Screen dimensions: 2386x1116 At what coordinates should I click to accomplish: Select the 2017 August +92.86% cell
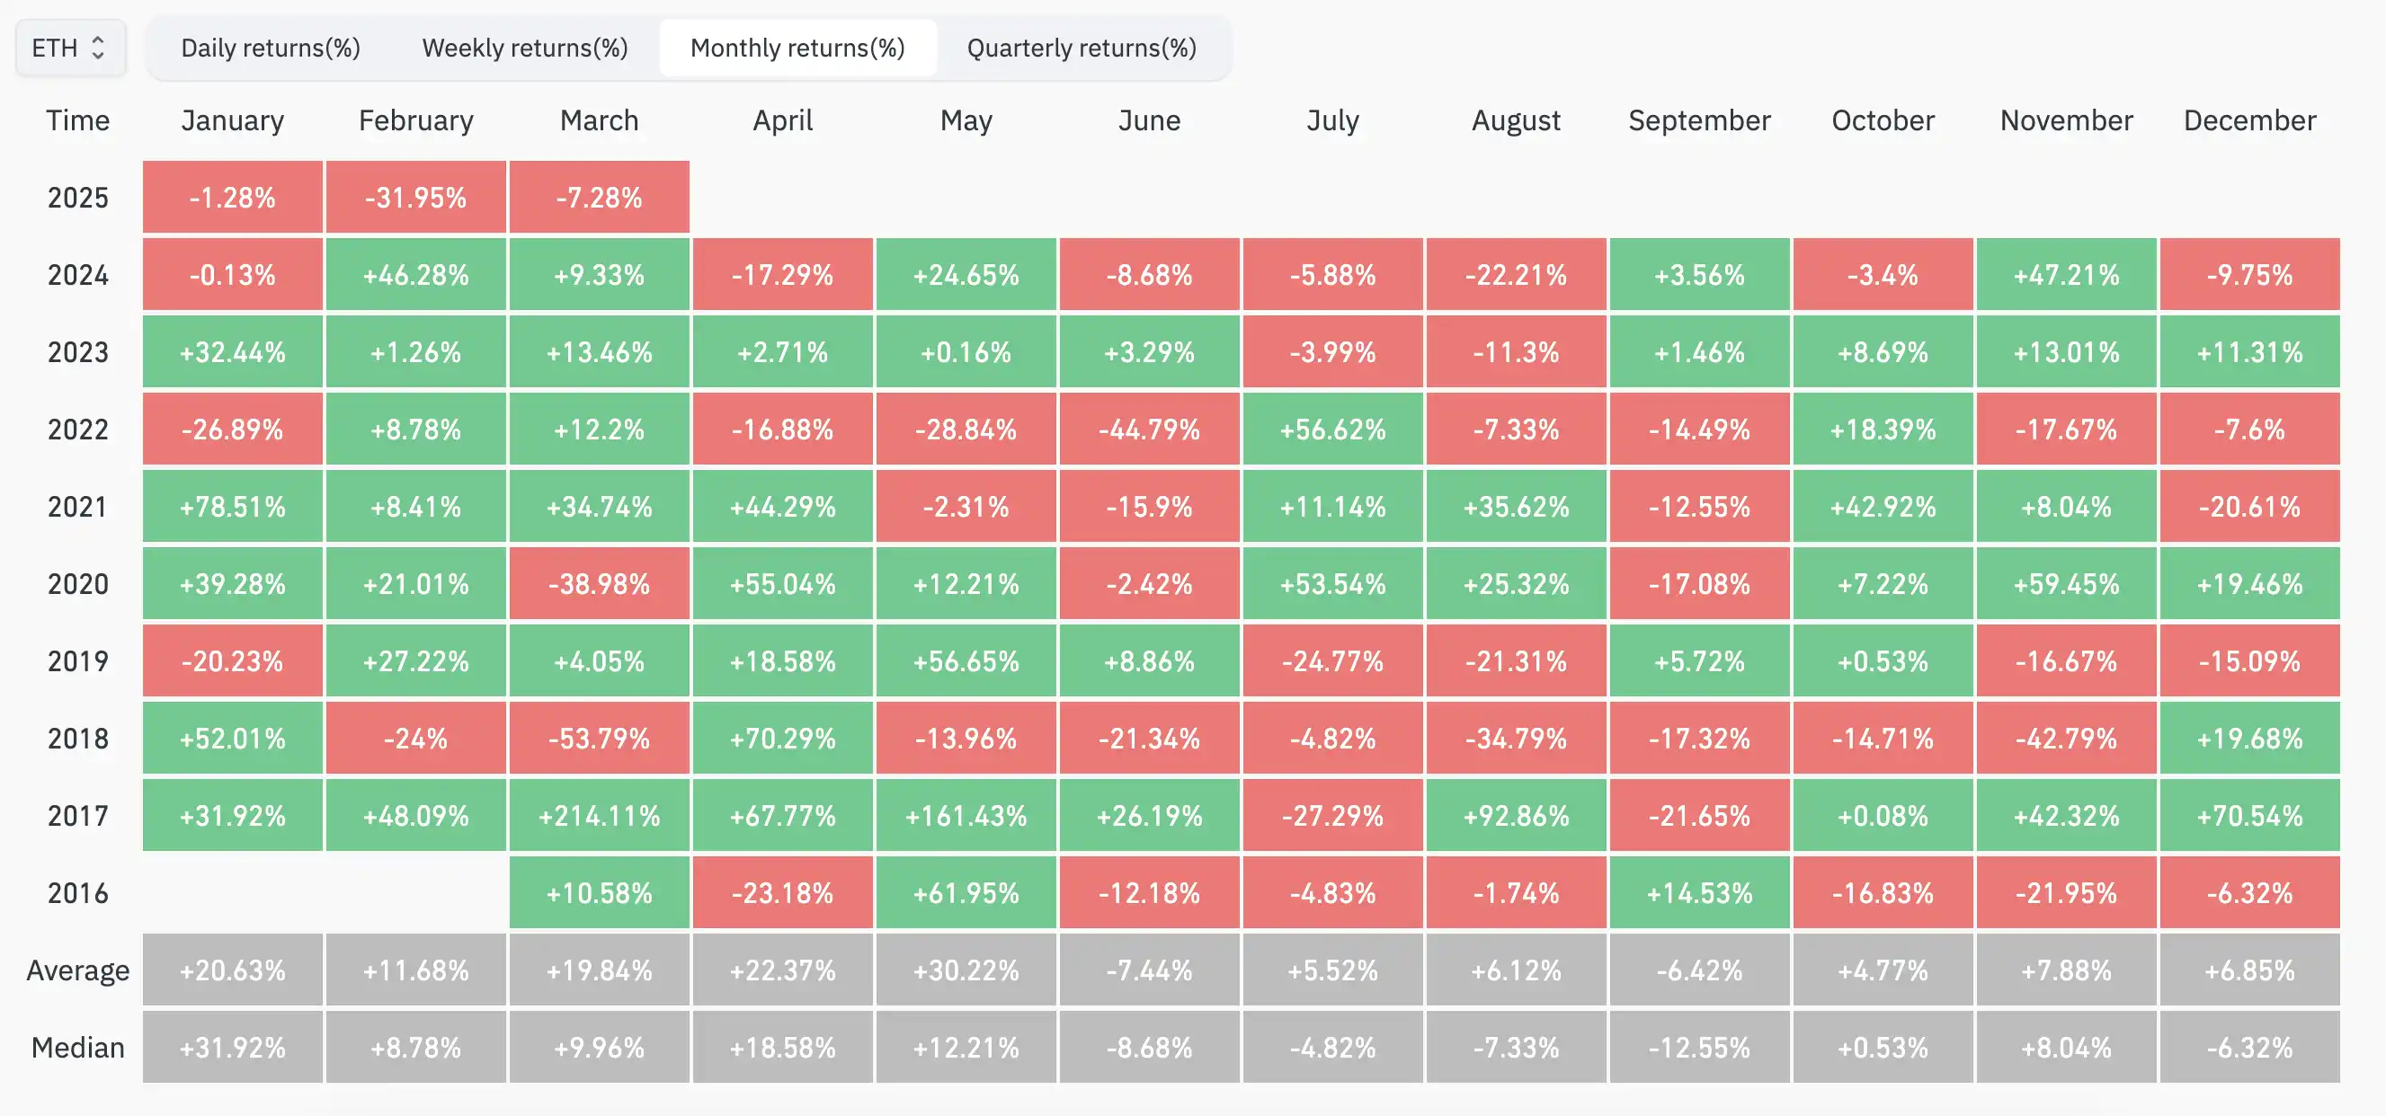pos(1516,815)
